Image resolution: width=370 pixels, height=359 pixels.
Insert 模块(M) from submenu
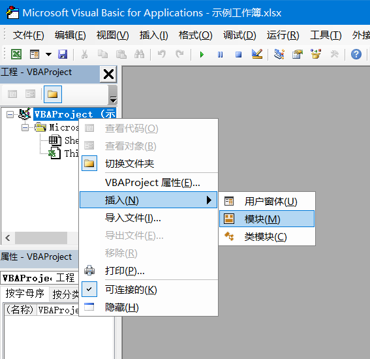[x=267, y=219]
